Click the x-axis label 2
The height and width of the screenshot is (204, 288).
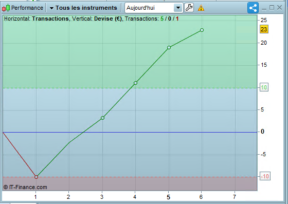68,197
